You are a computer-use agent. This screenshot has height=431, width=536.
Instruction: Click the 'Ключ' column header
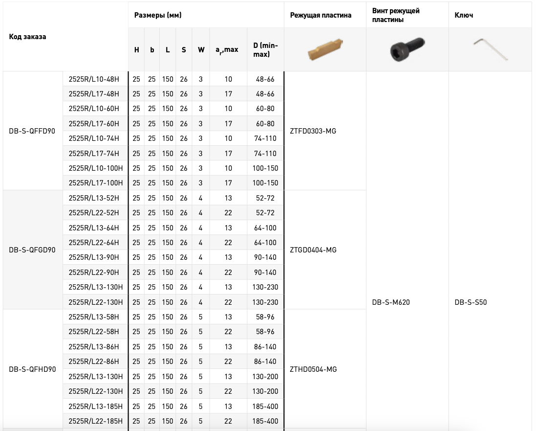tap(464, 15)
